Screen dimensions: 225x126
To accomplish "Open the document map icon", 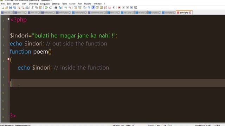I will pos(101,8).
